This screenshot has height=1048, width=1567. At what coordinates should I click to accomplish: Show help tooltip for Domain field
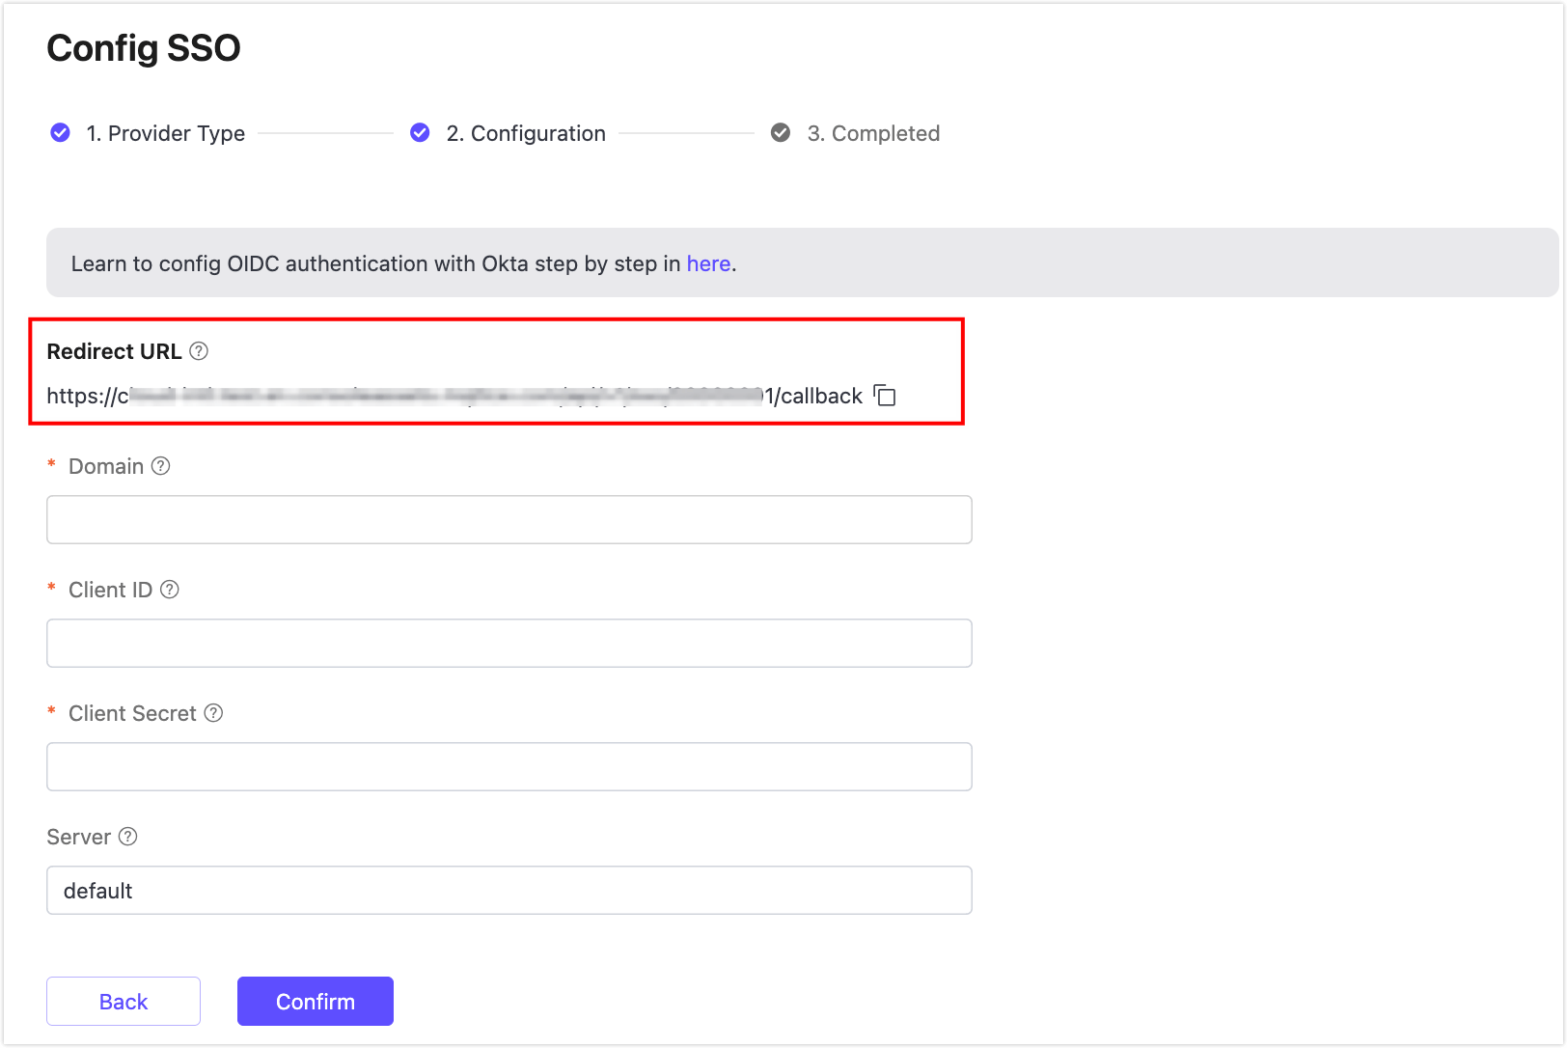click(161, 466)
